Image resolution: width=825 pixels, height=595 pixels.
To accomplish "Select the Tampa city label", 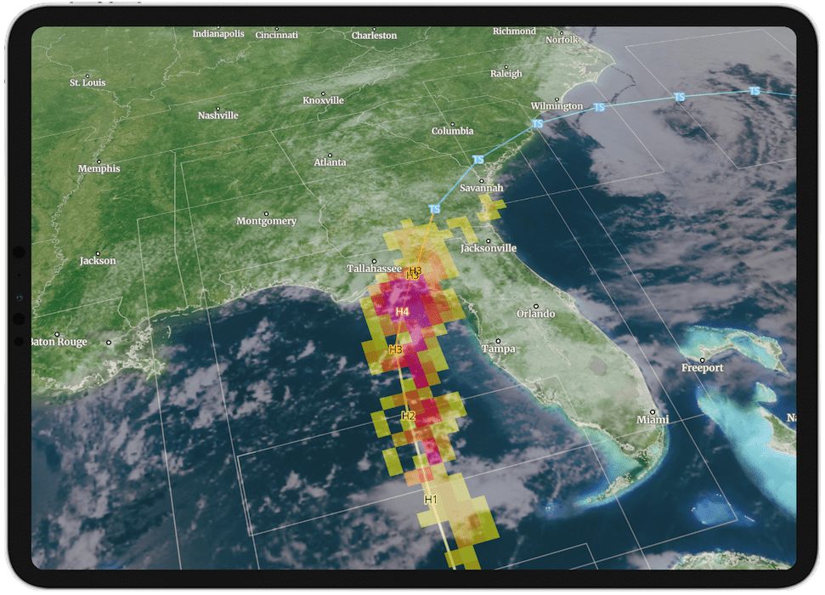I will coord(498,348).
